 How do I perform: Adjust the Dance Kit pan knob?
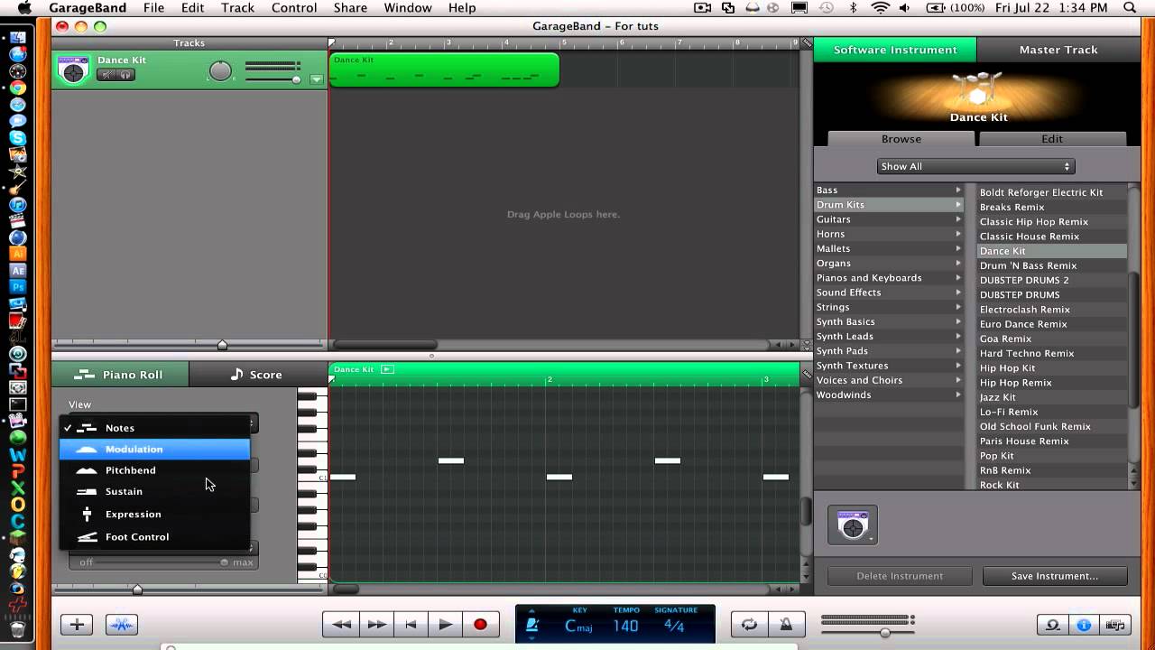click(x=219, y=70)
